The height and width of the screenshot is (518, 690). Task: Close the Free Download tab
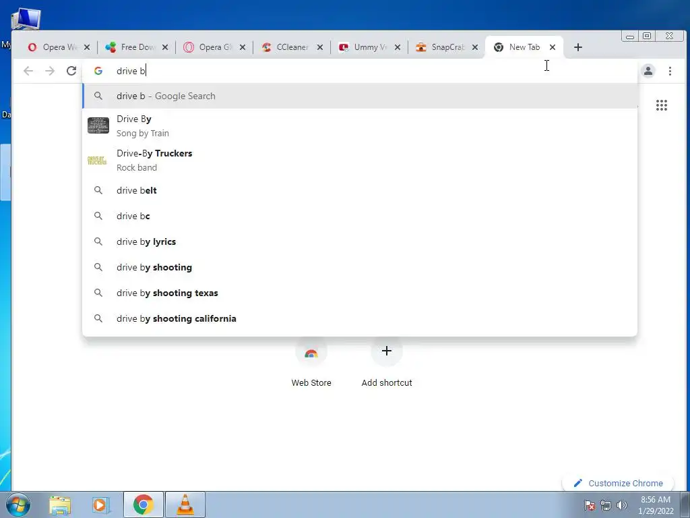[x=165, y=47]
